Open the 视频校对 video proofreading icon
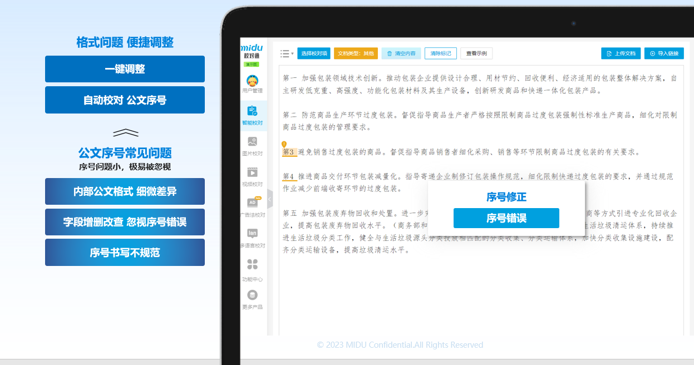The image size is (694, 365). (252, 172)
